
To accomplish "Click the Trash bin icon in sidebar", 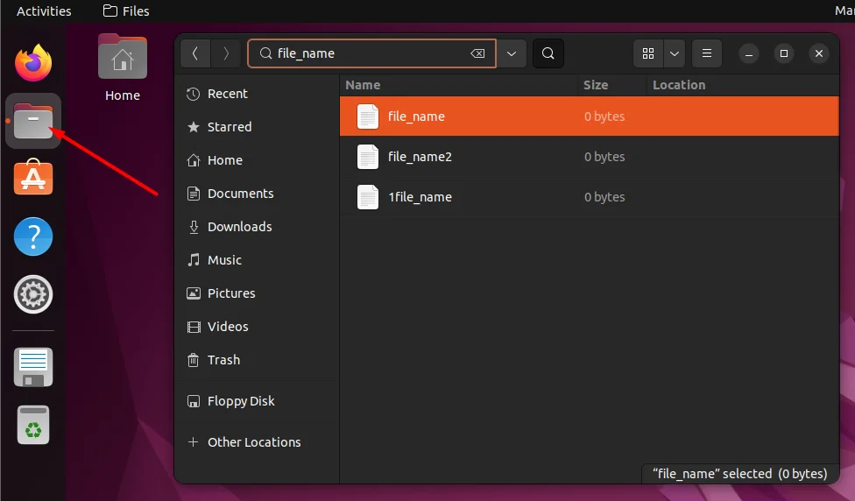I will pos(193,360).
